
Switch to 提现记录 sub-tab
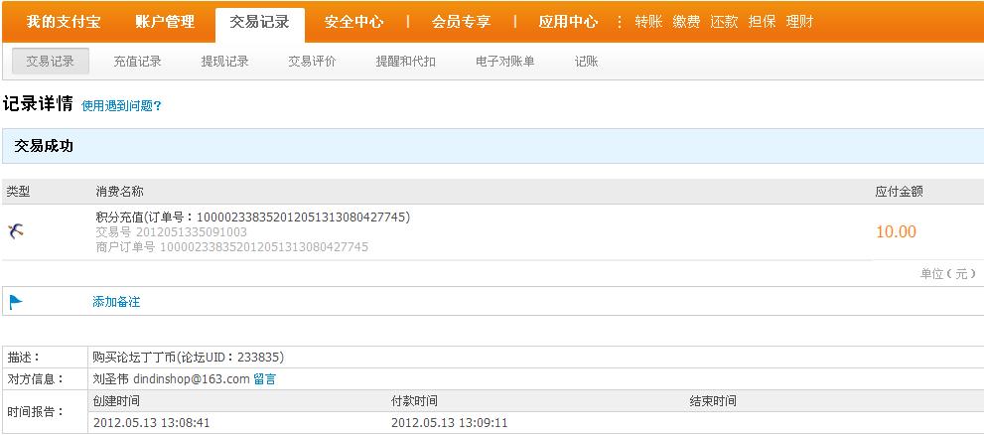[x=224, y=62]
